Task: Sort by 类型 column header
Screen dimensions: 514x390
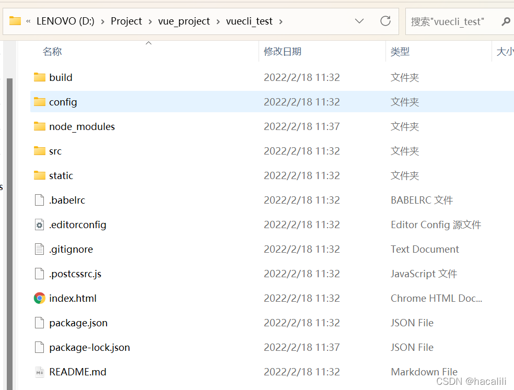Action: 400,52
